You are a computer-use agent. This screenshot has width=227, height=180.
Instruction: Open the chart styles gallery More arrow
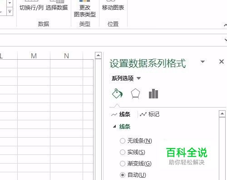10,11
